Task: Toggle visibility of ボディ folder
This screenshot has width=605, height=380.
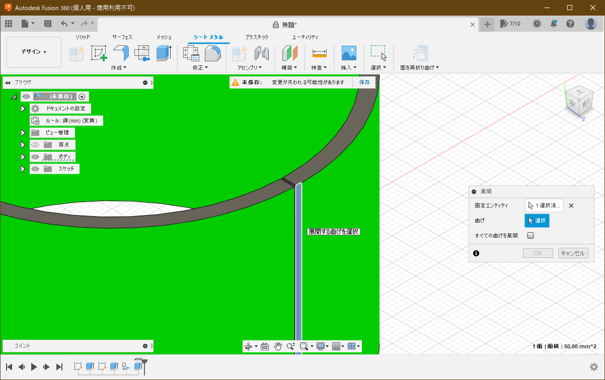Action: (35, 157)
